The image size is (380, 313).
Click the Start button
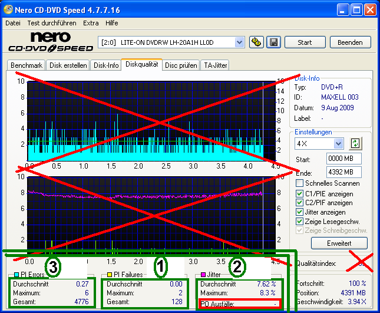[x=305, y=42]
